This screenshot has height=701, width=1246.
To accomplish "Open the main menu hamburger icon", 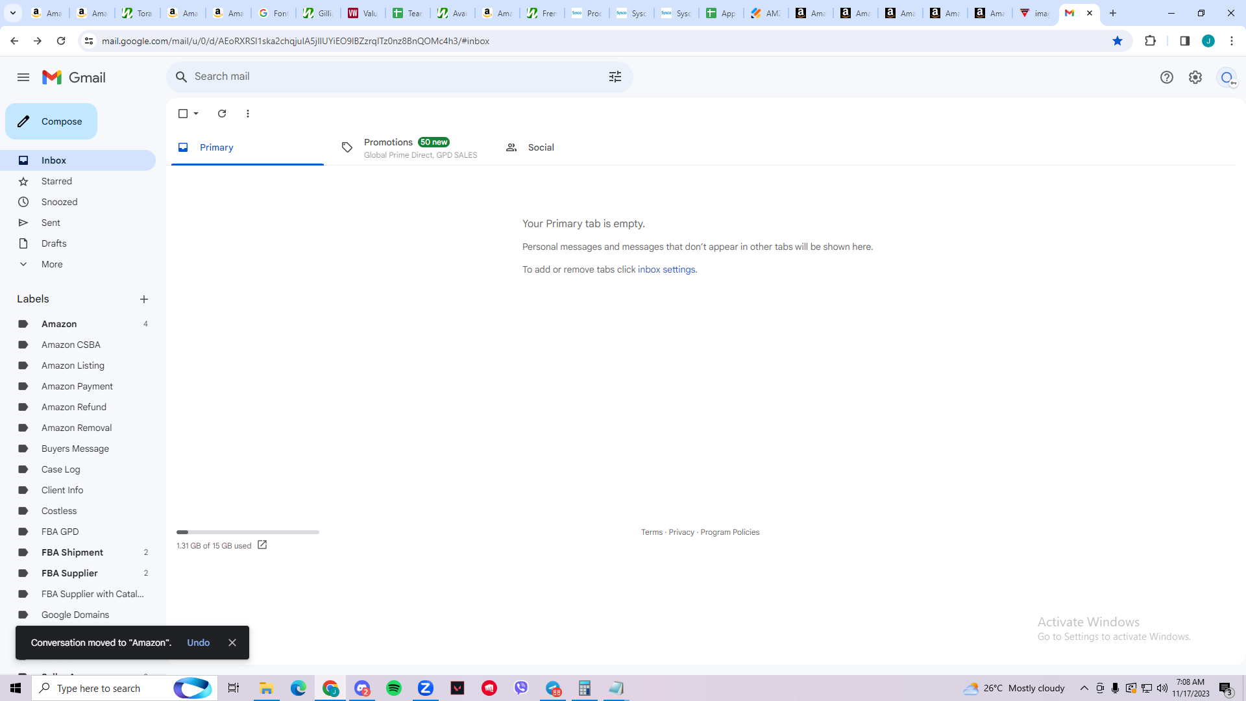I will tap(23, 77).
